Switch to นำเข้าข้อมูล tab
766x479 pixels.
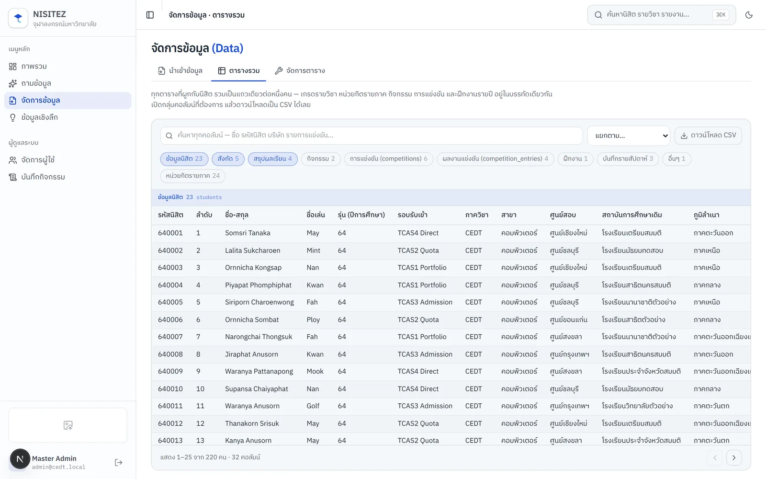[180, 71]
